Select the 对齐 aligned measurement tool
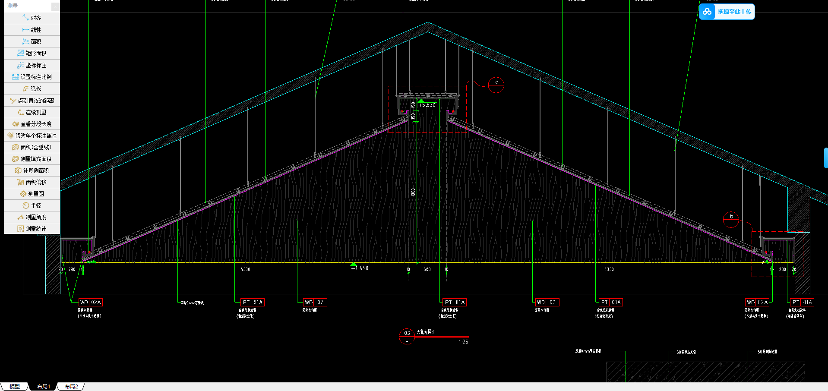Image resolution: width=828 pixels, height=391 pixels. point(32,18)
